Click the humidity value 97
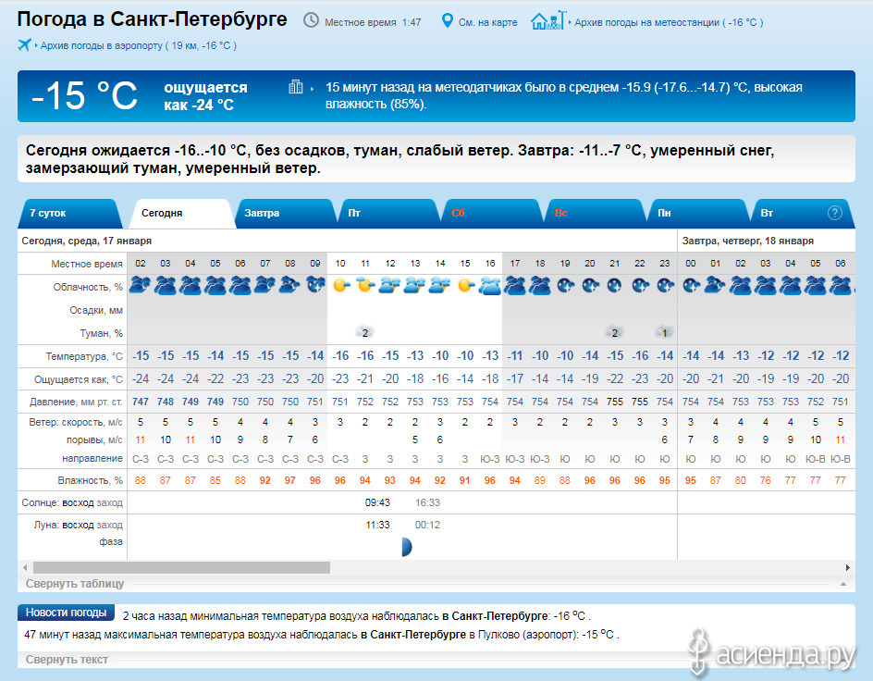 (x=290, y=480)
